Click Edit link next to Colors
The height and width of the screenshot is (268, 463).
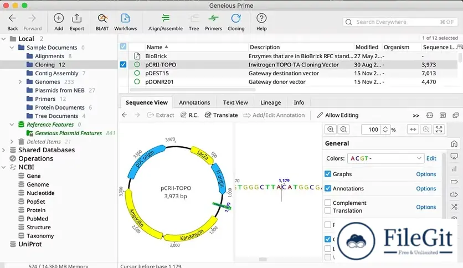[431, 158]
